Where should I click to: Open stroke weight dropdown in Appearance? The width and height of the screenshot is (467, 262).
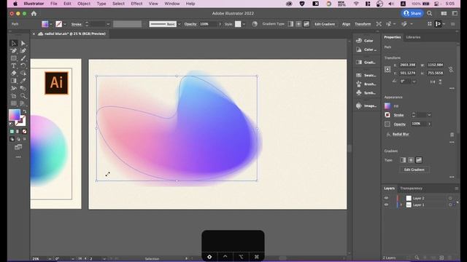[x=429, y=115]
